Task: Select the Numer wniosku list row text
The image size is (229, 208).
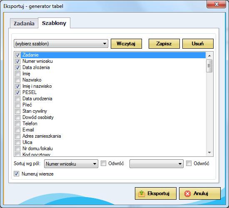Action: pyautogui.click(x=37, y=61)
